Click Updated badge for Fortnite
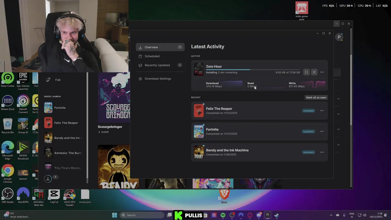 tap(308, 131)
